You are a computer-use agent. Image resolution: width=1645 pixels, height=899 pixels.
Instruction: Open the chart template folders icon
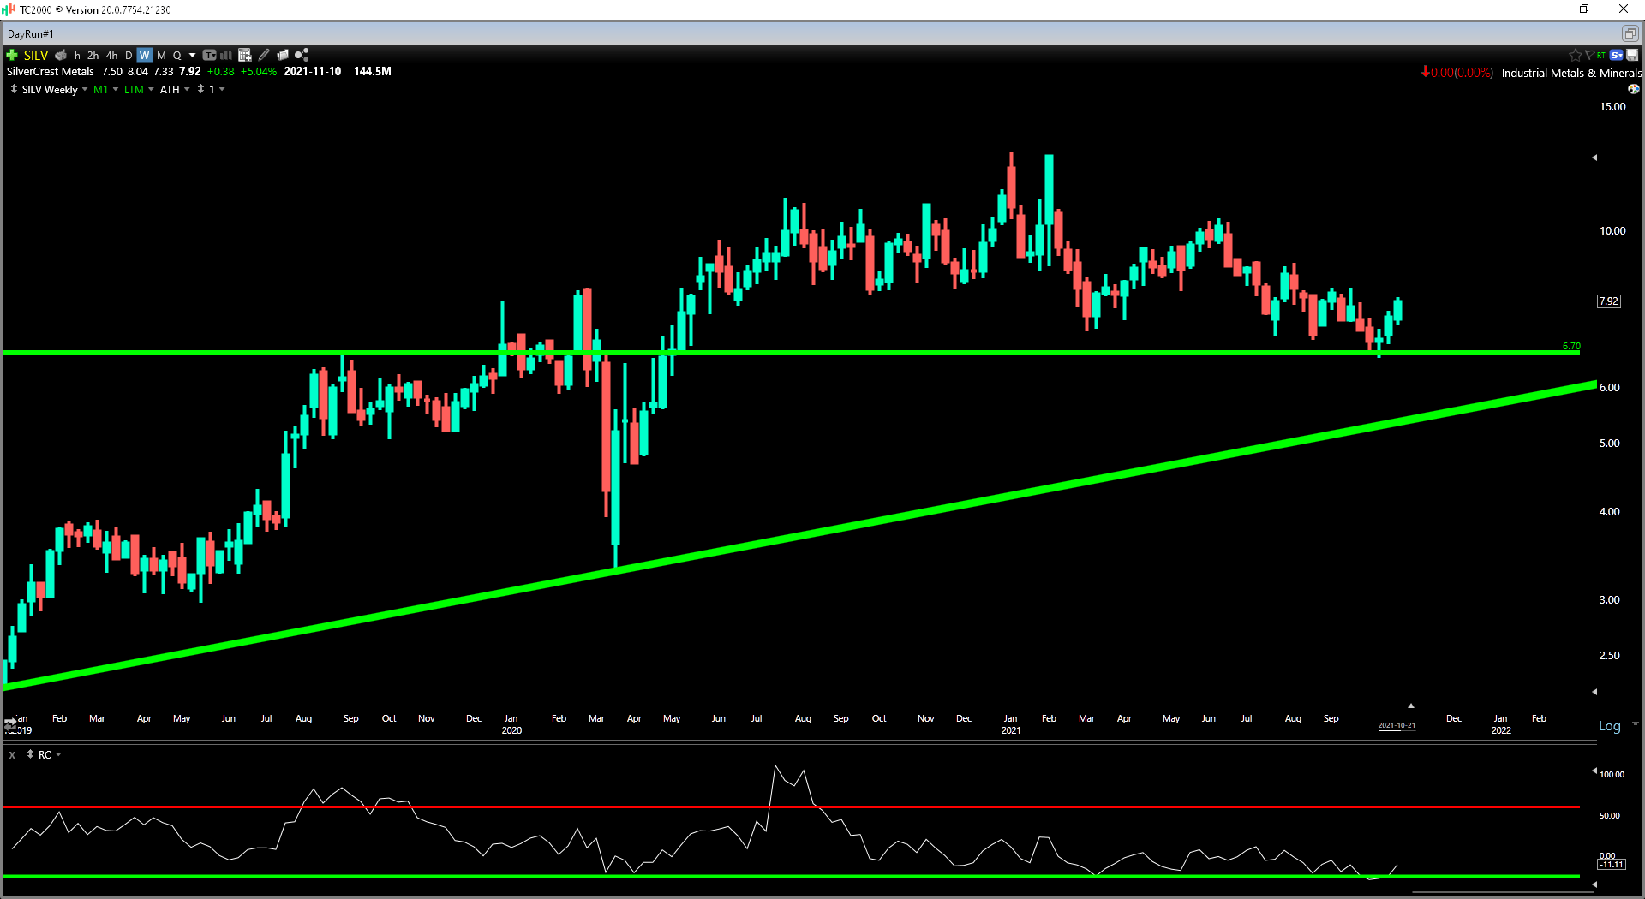283,55
